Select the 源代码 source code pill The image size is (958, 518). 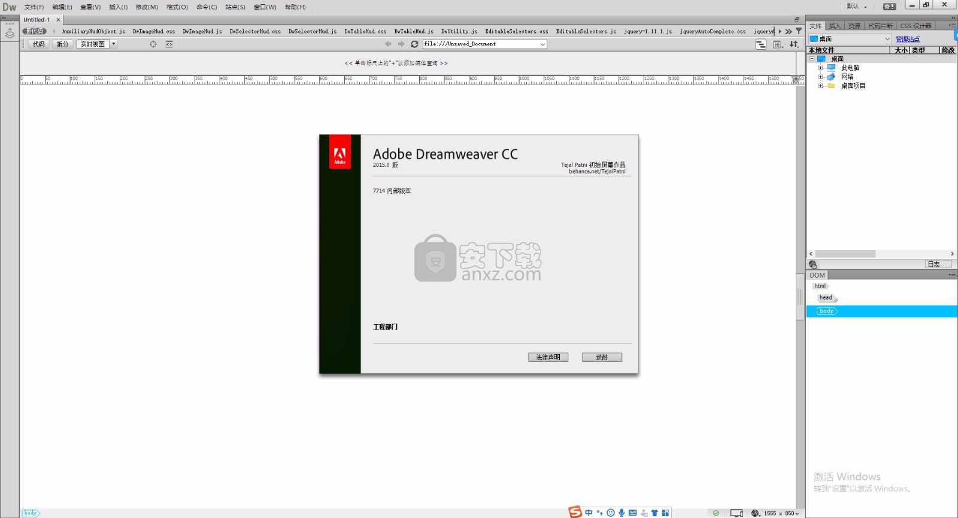coord(34,31)
